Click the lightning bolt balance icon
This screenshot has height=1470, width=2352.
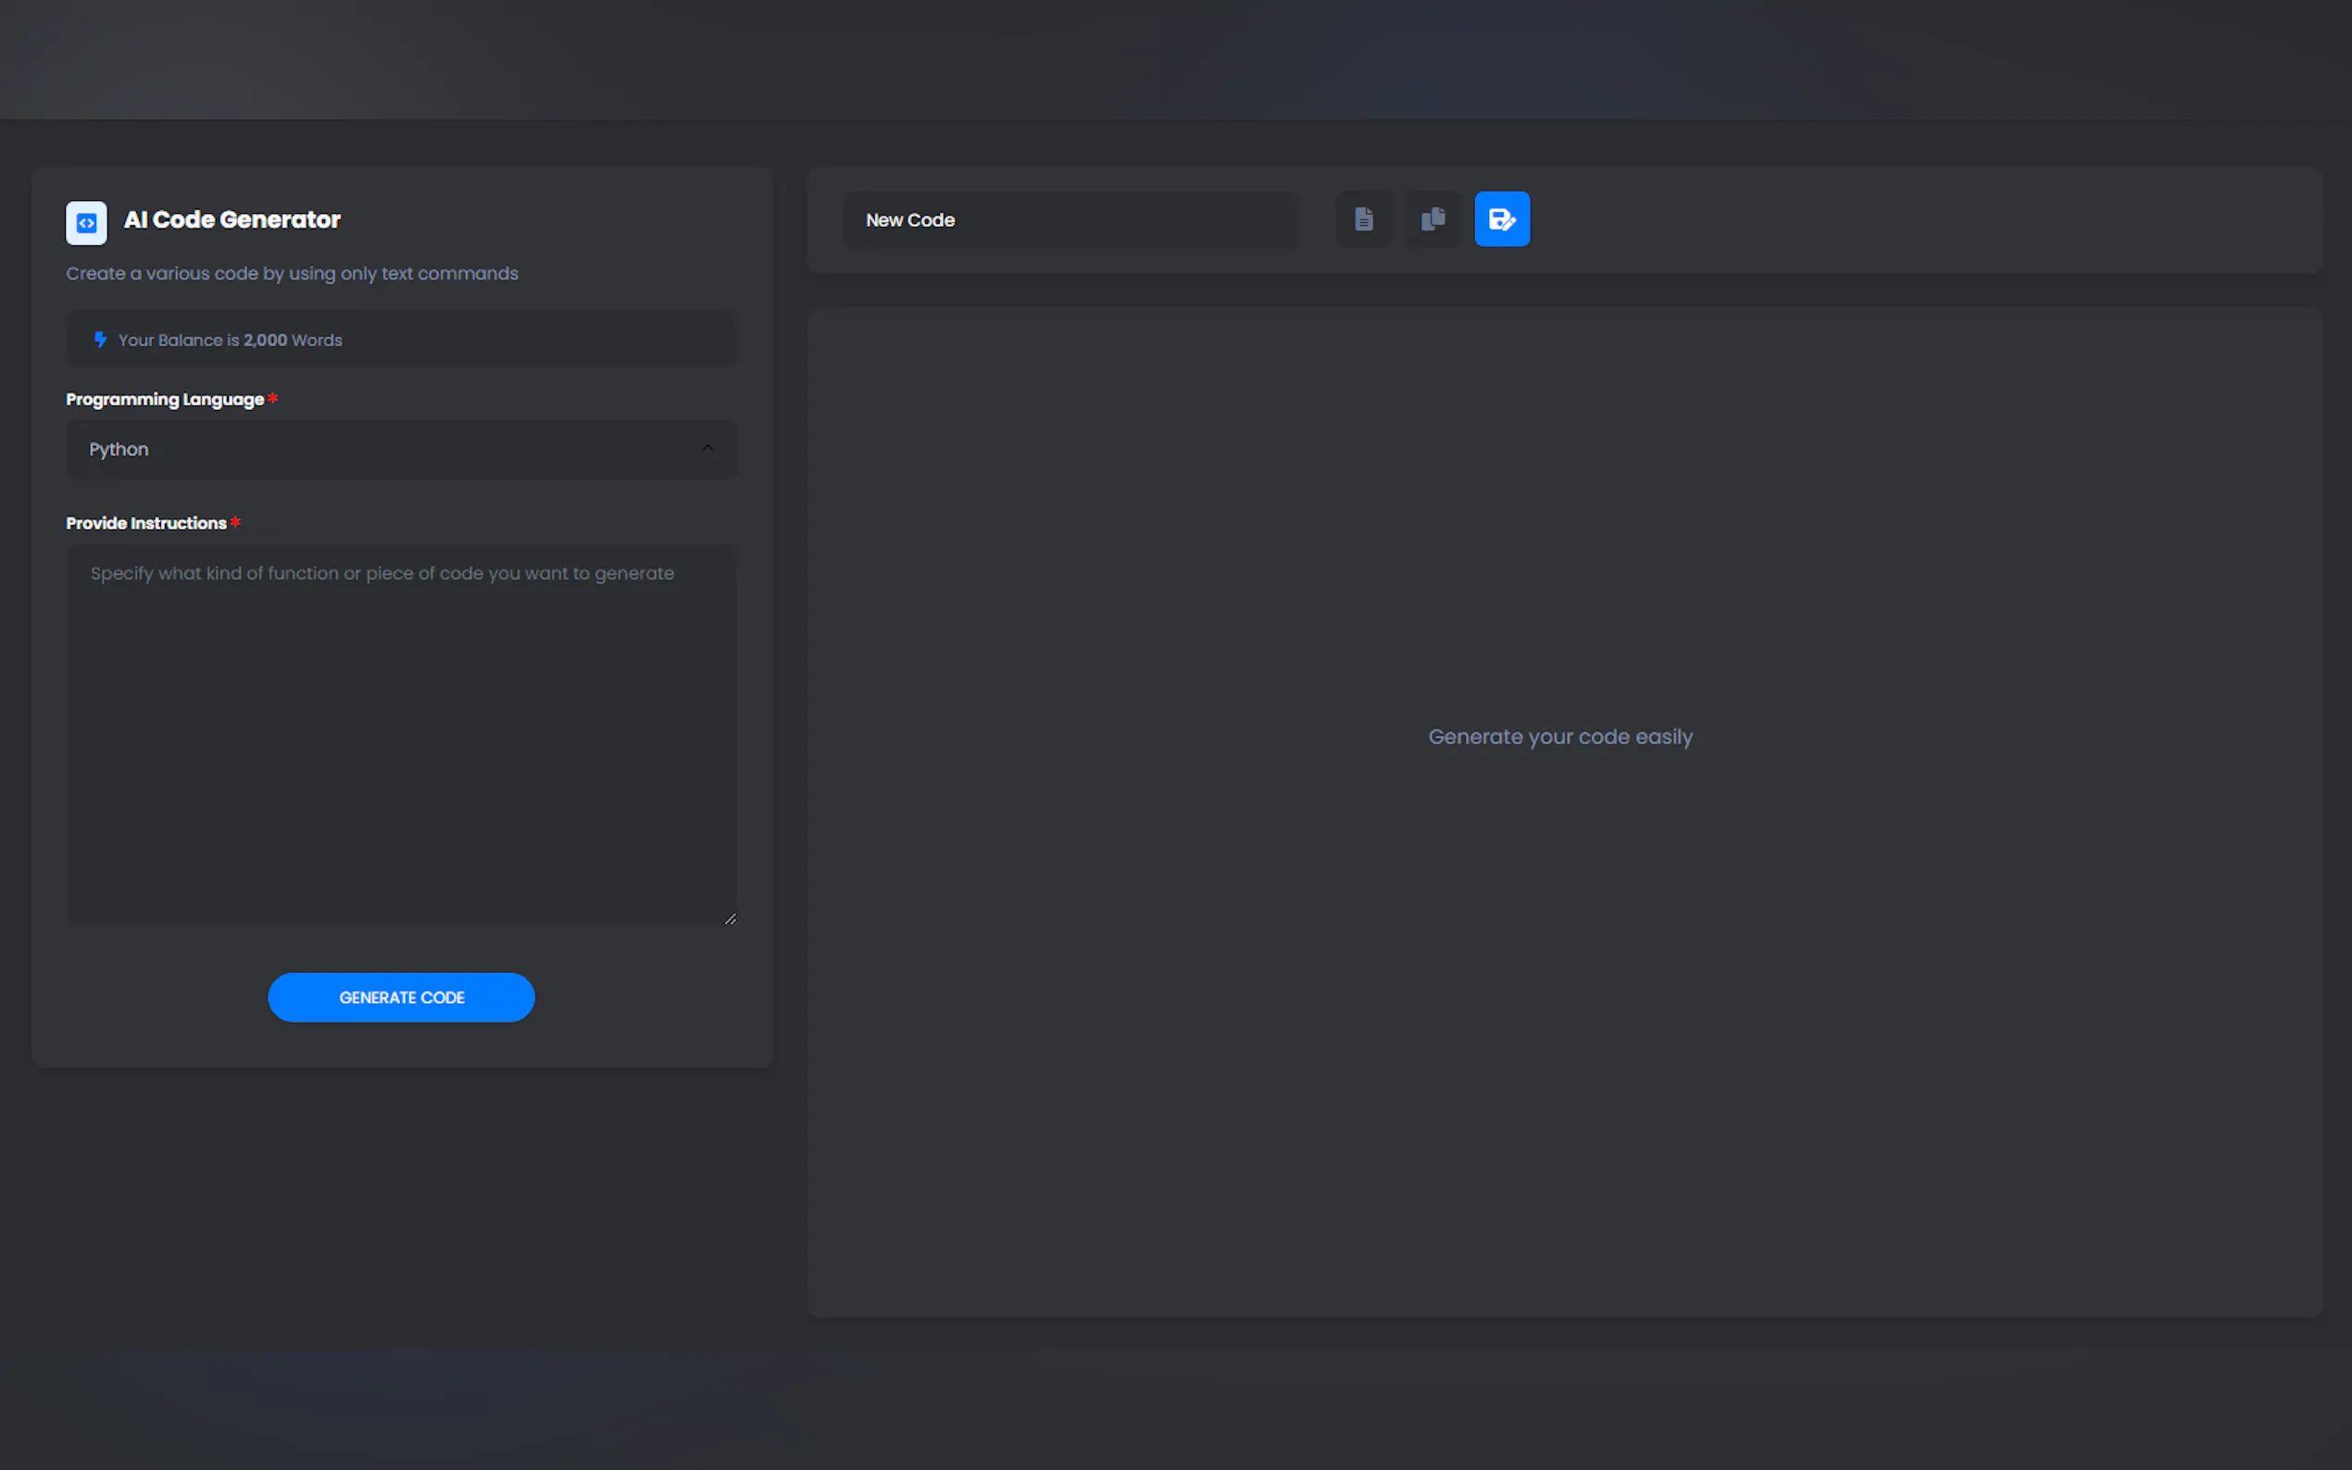point(100,340)
